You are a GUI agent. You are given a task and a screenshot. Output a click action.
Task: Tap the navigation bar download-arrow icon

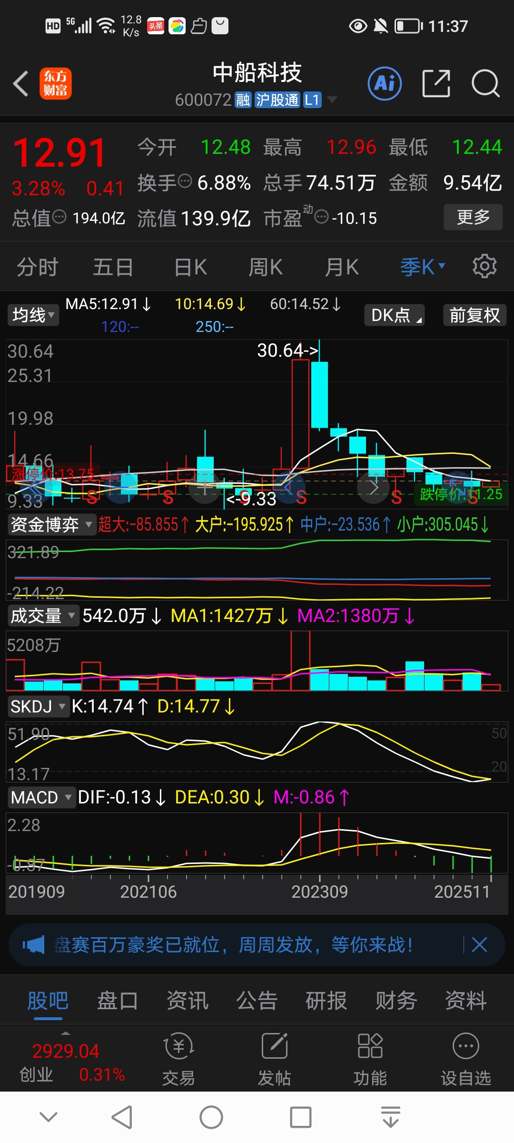pos(391,1117)
